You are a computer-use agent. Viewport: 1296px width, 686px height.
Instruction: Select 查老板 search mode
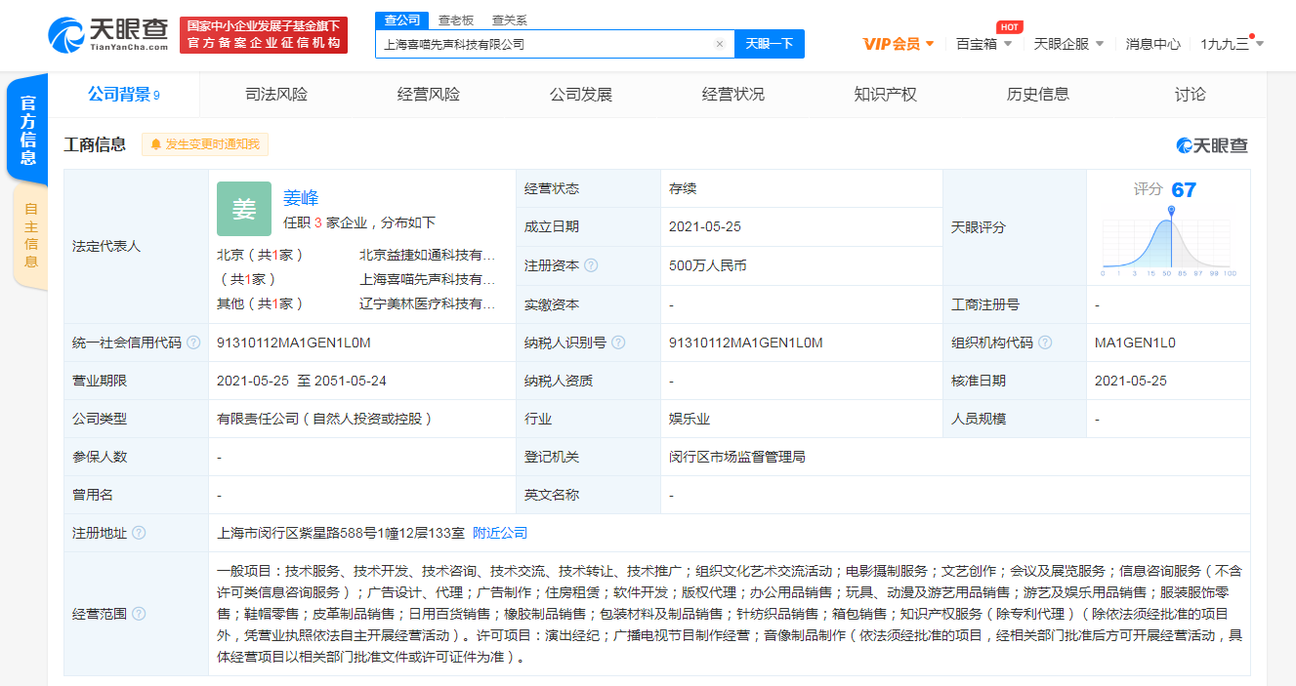[455, 20]
